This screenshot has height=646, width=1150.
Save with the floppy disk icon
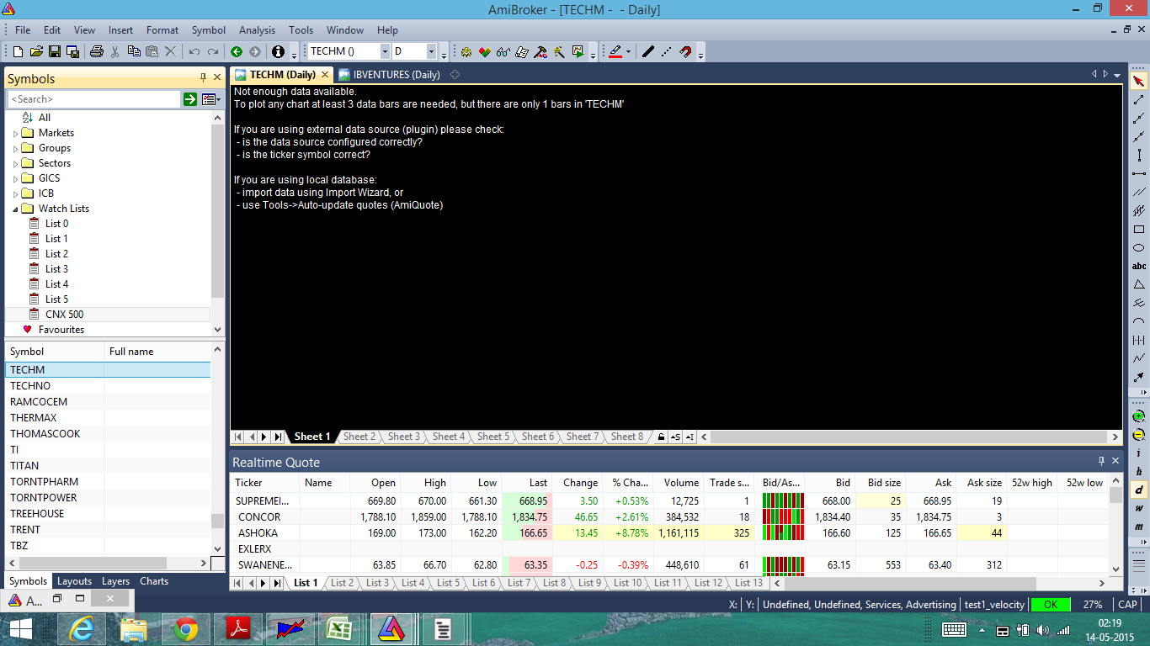[x=55, y=51]
